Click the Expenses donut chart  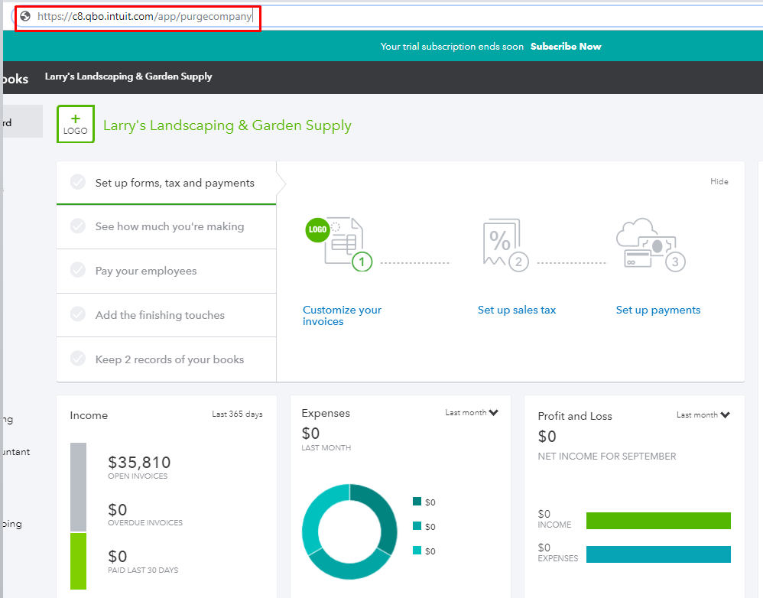pyautogui.click(x=349, y=531)
